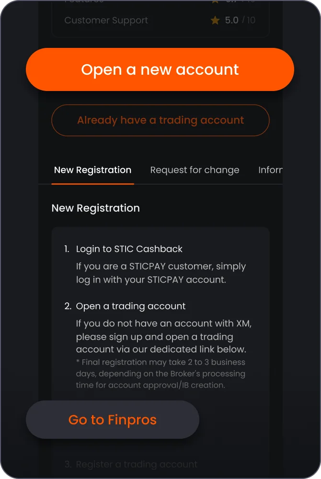Select the Customer Support label
Image resolution: width=321 pixels, height=479 pixels.
(x=106, y=21)
